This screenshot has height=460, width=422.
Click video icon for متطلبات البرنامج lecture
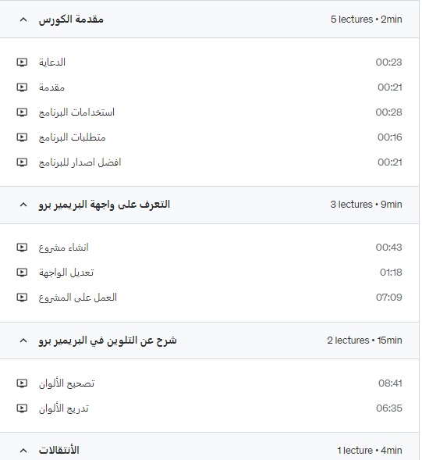tap(22, 137)
